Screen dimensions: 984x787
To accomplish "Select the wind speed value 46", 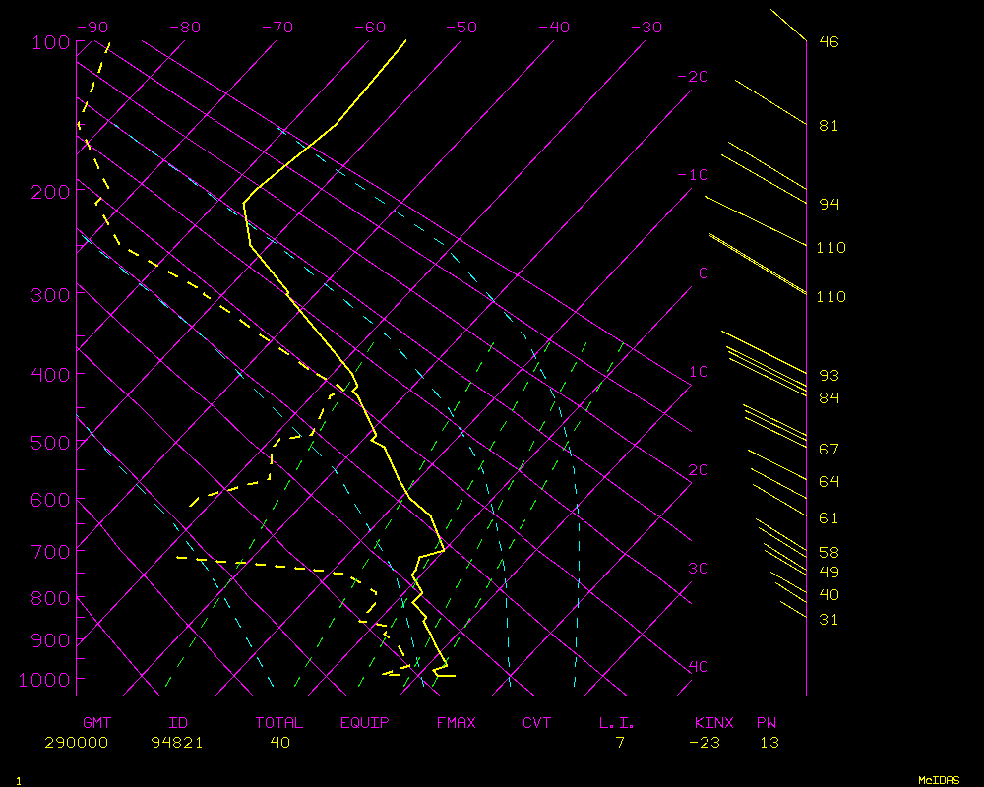I will click(x=829, y=42).
